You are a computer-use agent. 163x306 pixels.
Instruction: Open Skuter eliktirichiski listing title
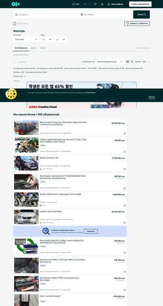60,194
